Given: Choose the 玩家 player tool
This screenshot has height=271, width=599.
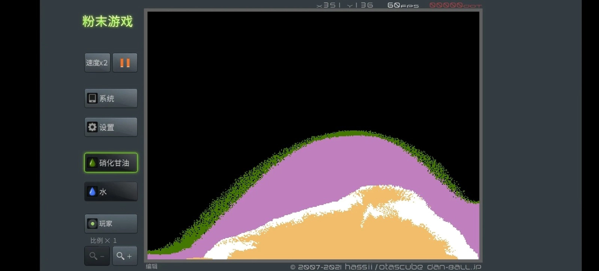Looking at the screenshot, I should pos(111,224).
